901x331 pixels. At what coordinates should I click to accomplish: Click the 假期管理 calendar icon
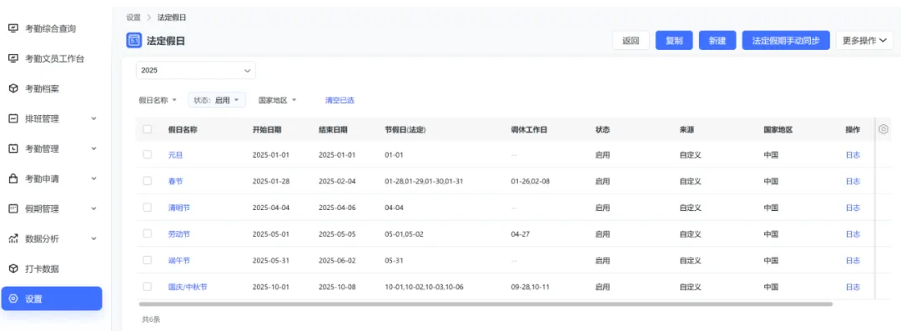click(13, 208)
